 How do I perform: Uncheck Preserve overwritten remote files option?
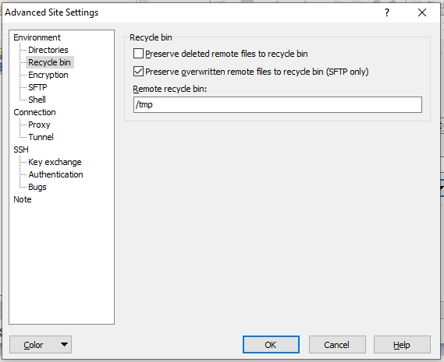pos(138,72)
